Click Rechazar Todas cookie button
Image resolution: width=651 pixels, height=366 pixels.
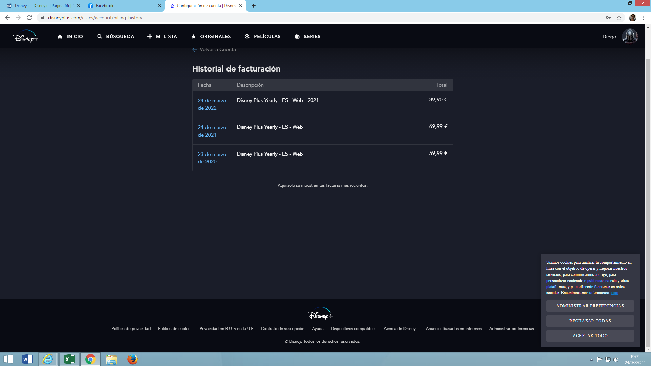coord(590,321)
